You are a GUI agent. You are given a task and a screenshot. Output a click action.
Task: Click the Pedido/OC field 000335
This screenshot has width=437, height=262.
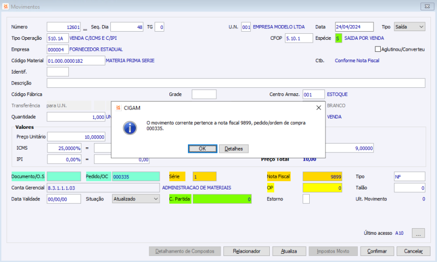[135, 176]
